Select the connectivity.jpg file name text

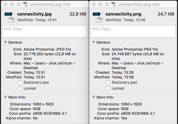pos(34,14)
